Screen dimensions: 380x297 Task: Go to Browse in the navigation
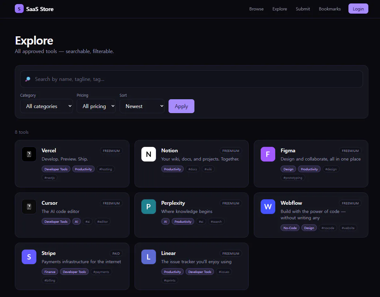(x=256, y=9)
